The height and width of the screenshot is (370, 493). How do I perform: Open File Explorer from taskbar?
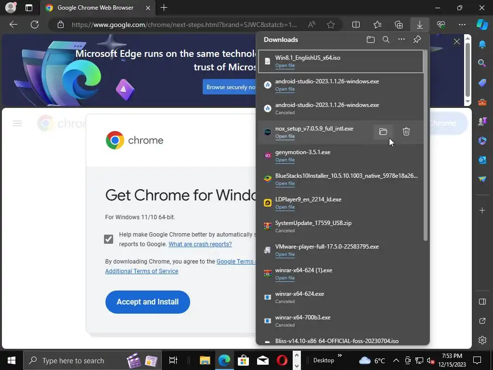tap(205, 360)
